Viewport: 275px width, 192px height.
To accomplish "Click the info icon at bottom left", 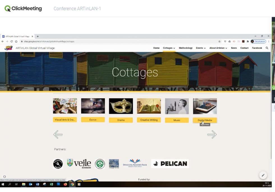I will point(4,177).
